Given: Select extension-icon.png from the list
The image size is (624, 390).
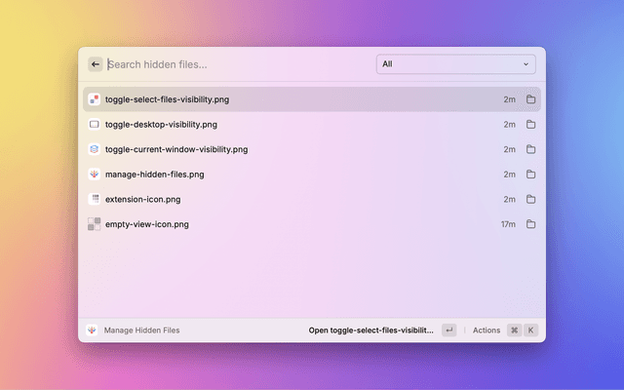Looking at the screenshot, I should pyautogui.click(x=292, y=199).
